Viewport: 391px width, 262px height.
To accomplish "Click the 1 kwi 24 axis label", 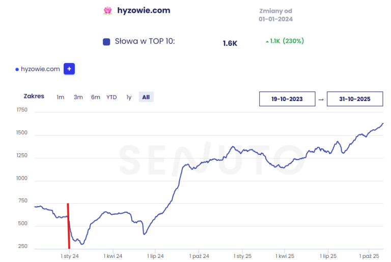I will (x=113, y=256).
